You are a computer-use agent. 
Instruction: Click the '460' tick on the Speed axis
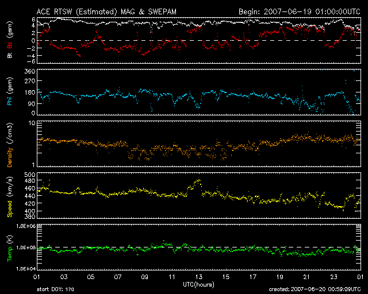pyautogui.click(x=30, y=188)
